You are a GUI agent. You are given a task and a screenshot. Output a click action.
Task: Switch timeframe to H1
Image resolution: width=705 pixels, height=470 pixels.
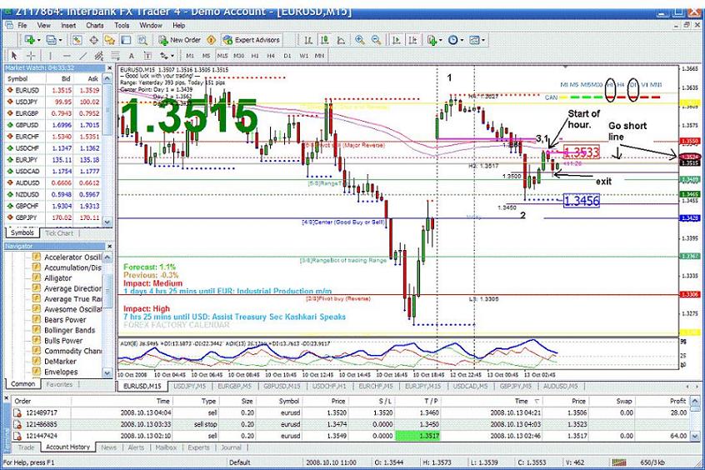point(255,56)
